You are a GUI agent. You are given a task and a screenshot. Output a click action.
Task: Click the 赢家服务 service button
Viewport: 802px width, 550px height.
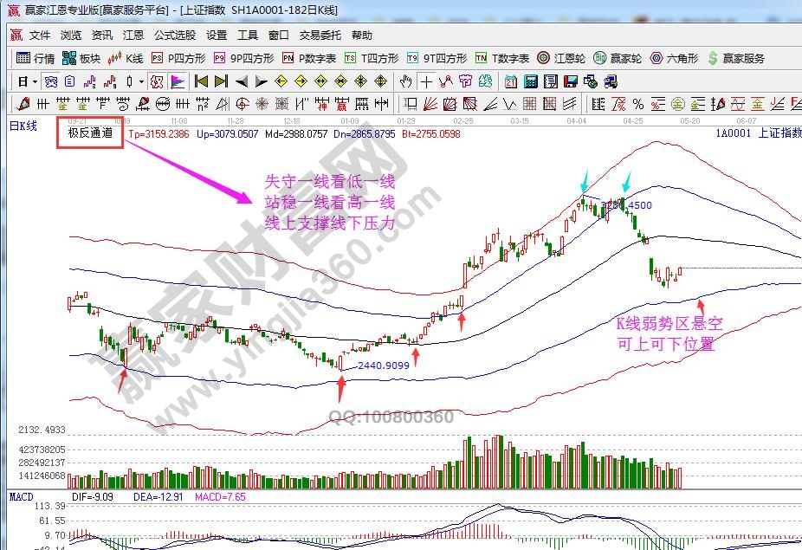[736, 58]
